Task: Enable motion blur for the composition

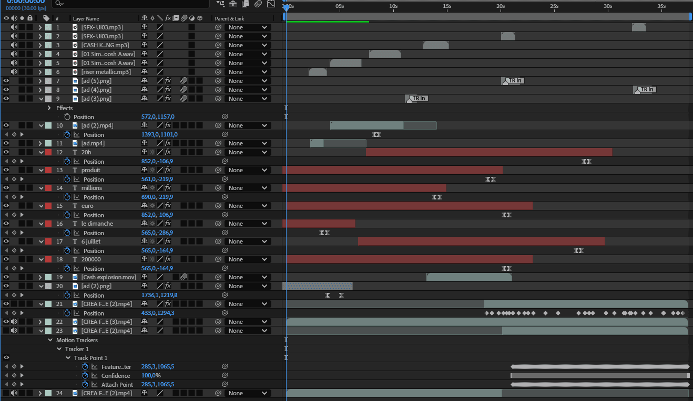Action: [x=258, y=4]
